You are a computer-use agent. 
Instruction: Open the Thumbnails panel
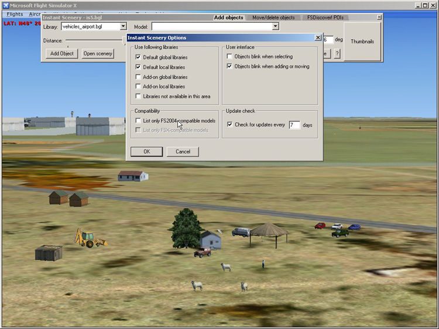pyautogui.click(x=362, y=41)
